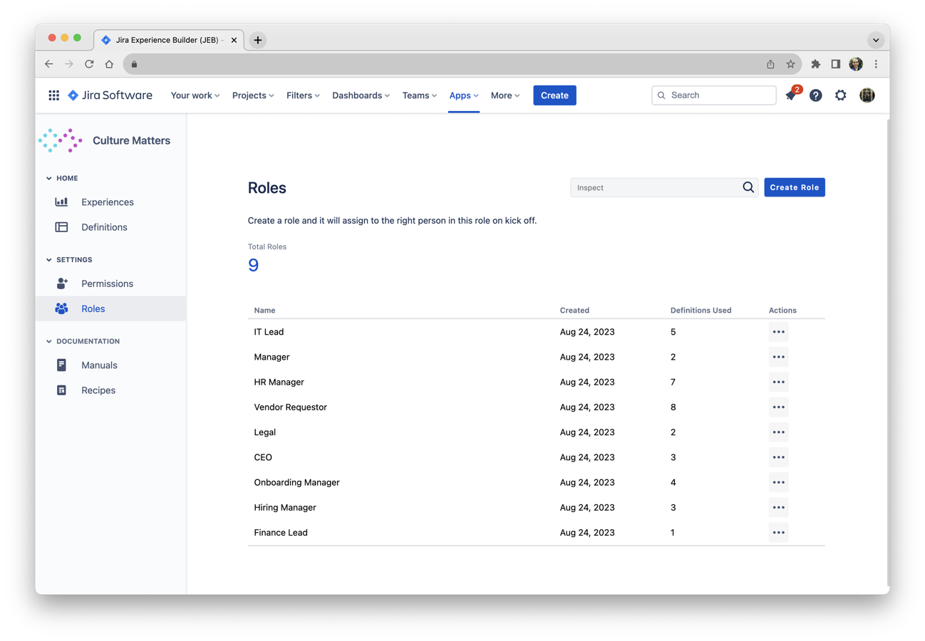Viewport: 925px width, 641px height.
Task: Open the tab search dropdown in Chrome
Action: click(x=876, y=40)
